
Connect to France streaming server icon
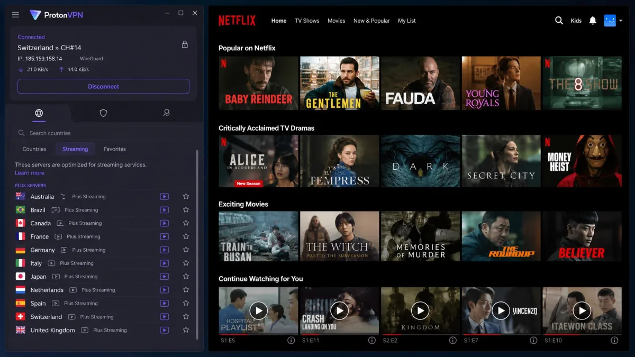165,236
